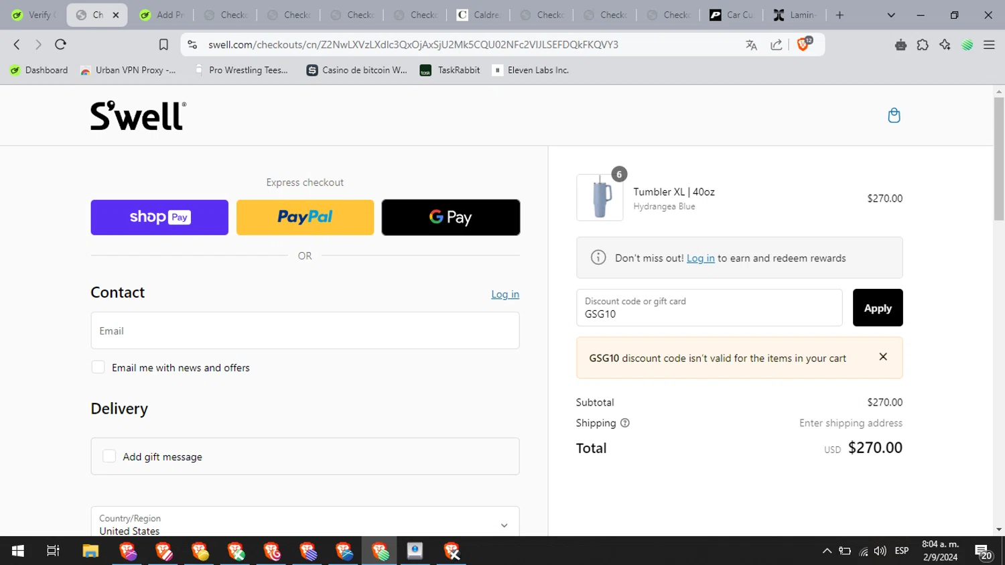Open Dashboard bookmark
Viewport: 1005px width, 565px height.
40,70
